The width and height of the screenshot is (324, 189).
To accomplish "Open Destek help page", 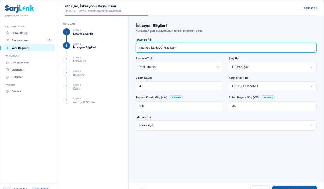I will (29, 91).
